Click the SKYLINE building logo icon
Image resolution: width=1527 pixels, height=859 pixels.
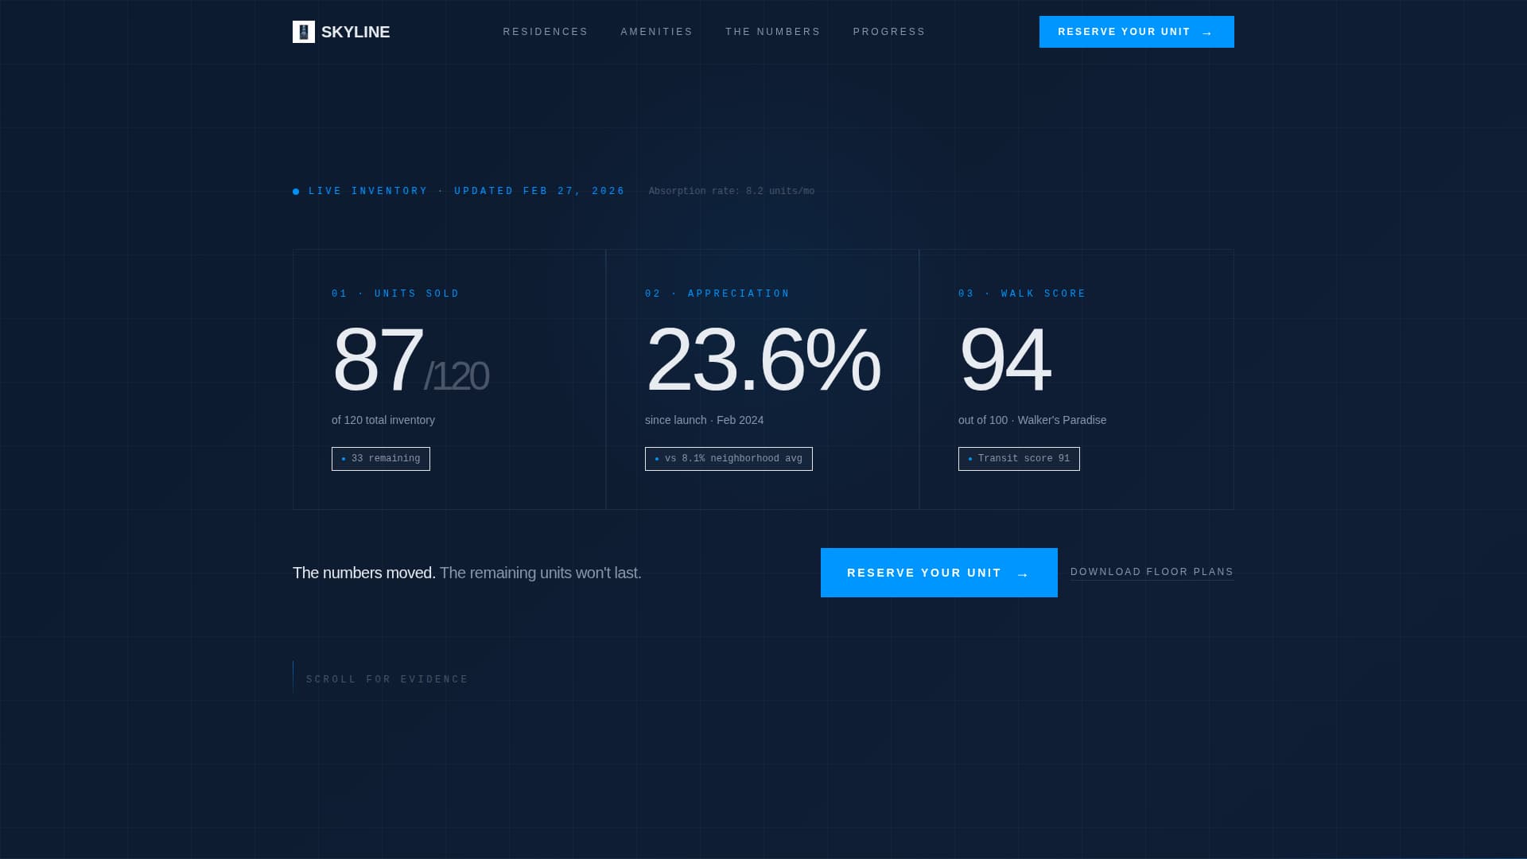click(304, 32)
